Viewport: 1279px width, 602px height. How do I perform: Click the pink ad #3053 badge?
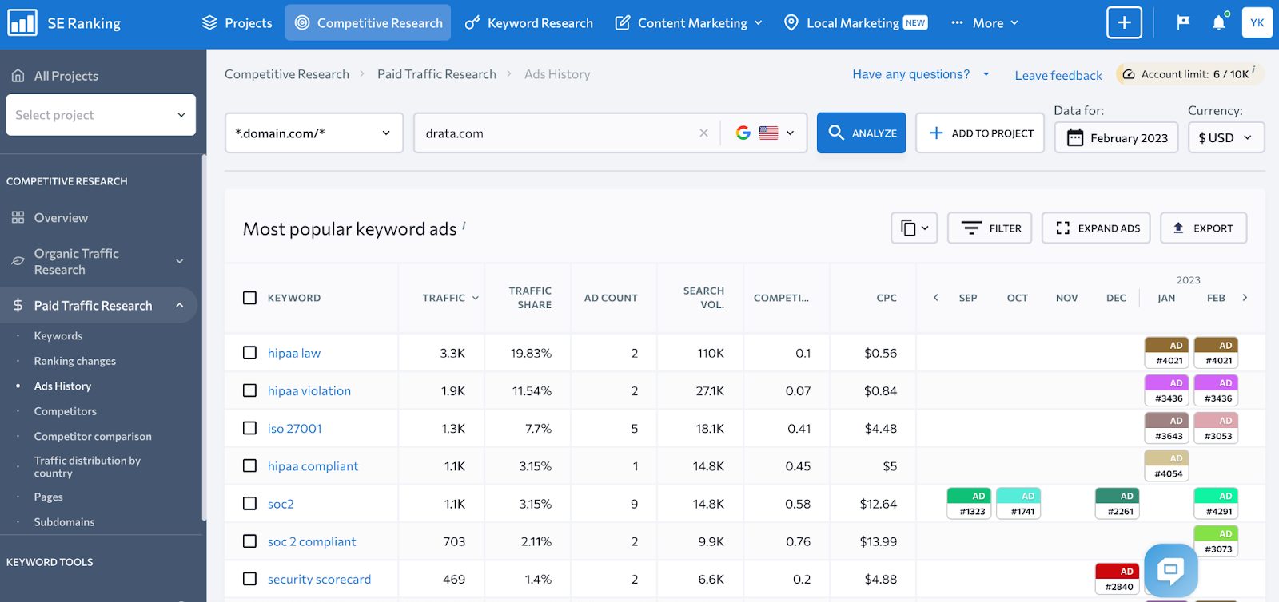point(1216,428)
